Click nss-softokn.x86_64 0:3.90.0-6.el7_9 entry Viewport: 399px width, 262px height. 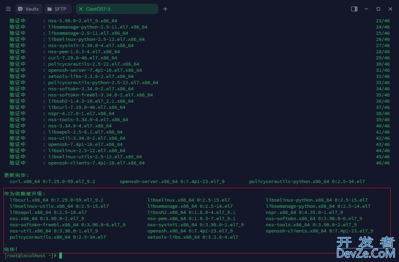(x=314, y=219)
